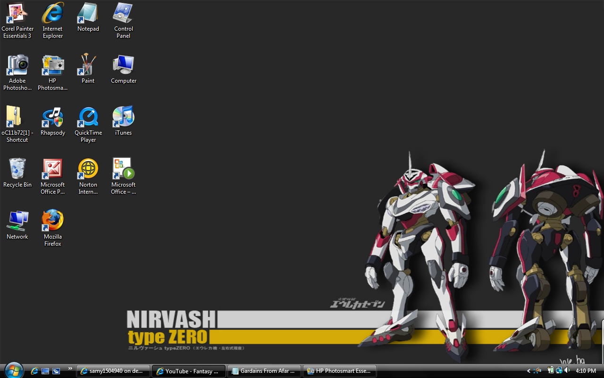
Task: Select the oC11b72[1] zip folder shortcut
Action: coord(17,125)
